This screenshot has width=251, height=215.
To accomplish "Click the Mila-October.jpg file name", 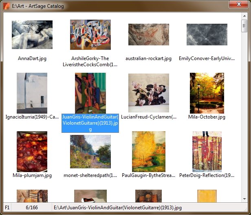I will tap(207, 117).
